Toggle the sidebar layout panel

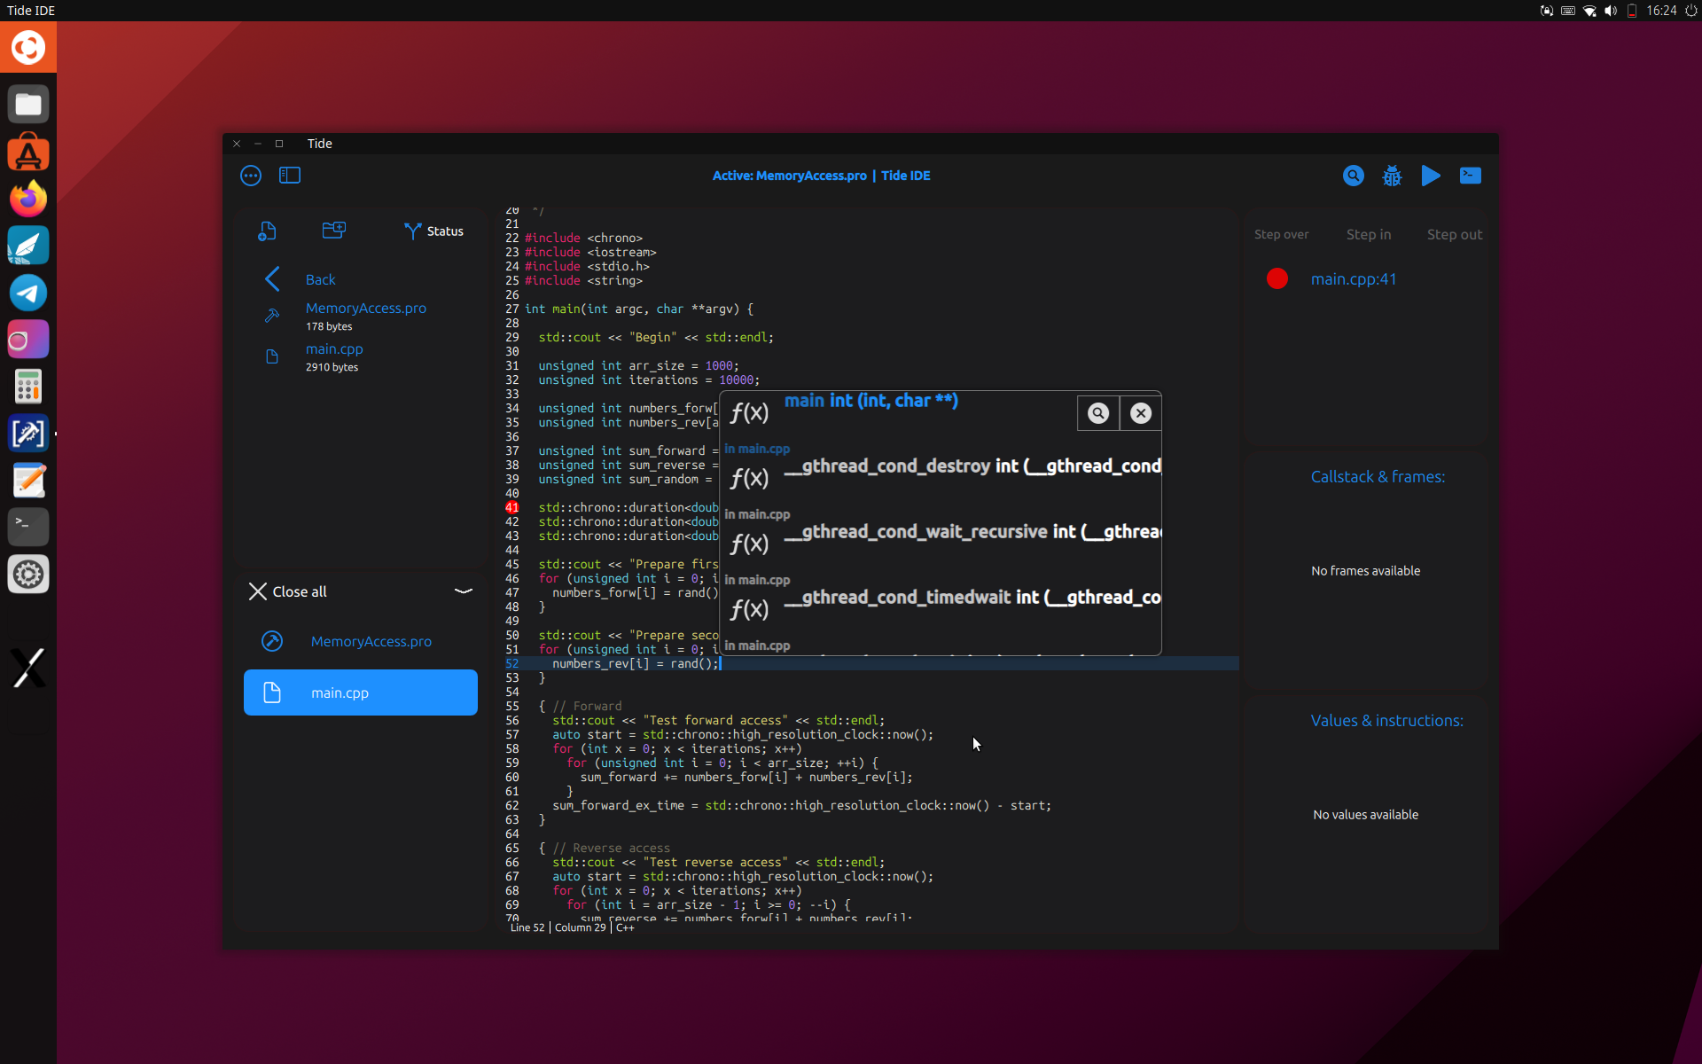pyautogui.click(x=290, y=176)
